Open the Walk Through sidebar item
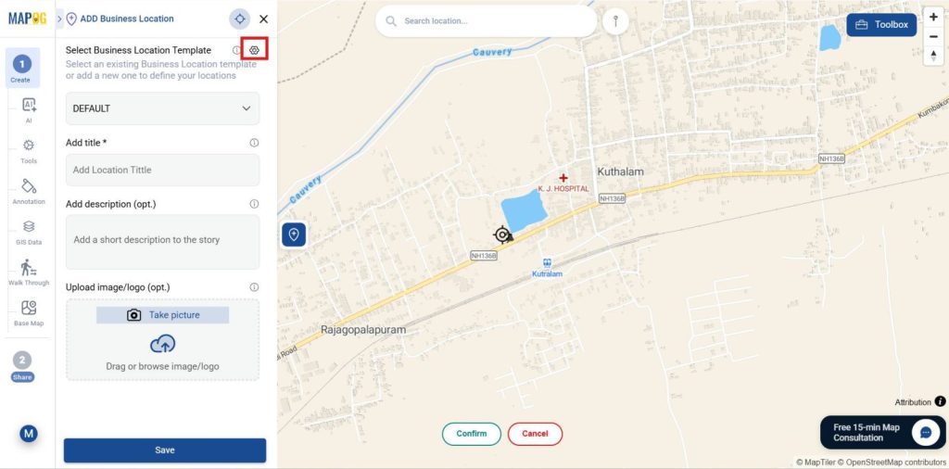This screenshot has width=949, height=469. click(29, 273)
